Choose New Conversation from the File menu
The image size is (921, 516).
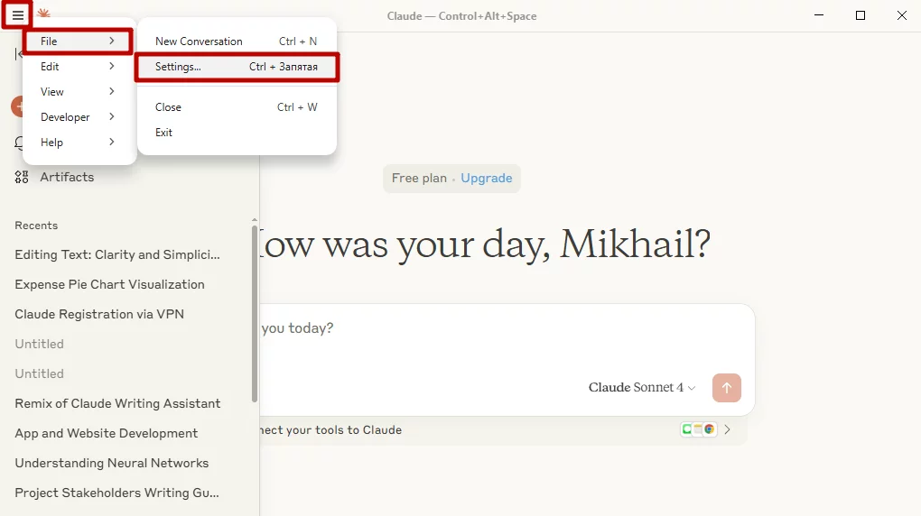[x=237, y=41]
